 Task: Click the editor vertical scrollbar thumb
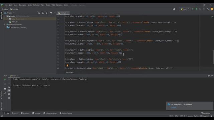[213, 57]
